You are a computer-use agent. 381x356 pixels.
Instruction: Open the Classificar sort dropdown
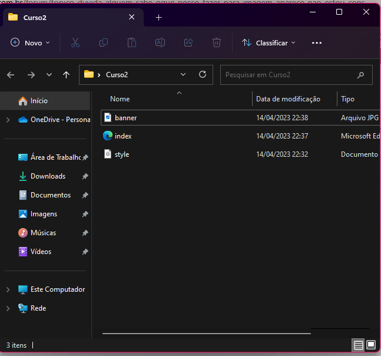[269, 43]
